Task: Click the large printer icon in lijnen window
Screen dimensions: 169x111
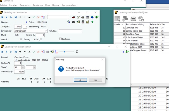Action: [134, 18]
